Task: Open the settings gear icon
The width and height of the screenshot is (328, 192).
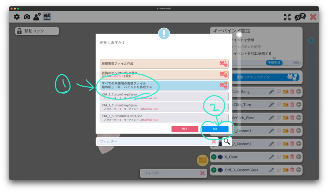Action: point(17,17)
